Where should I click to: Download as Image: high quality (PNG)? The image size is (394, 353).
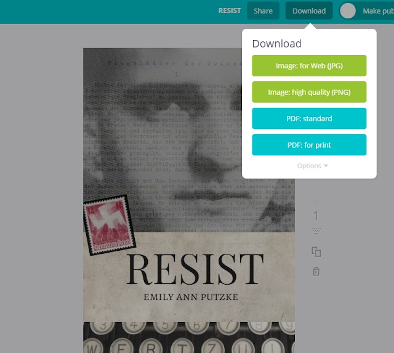tap(309, 92)
